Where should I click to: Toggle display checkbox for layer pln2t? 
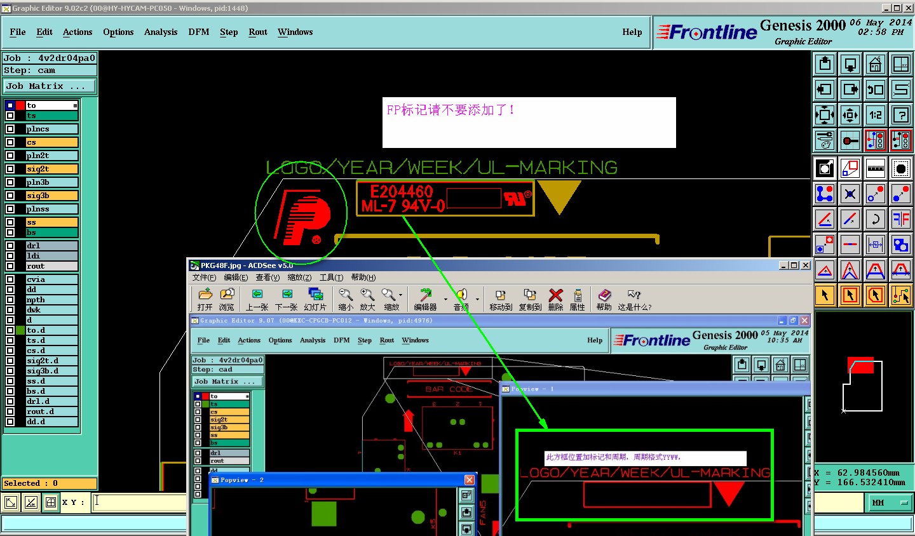click(10, 156)
